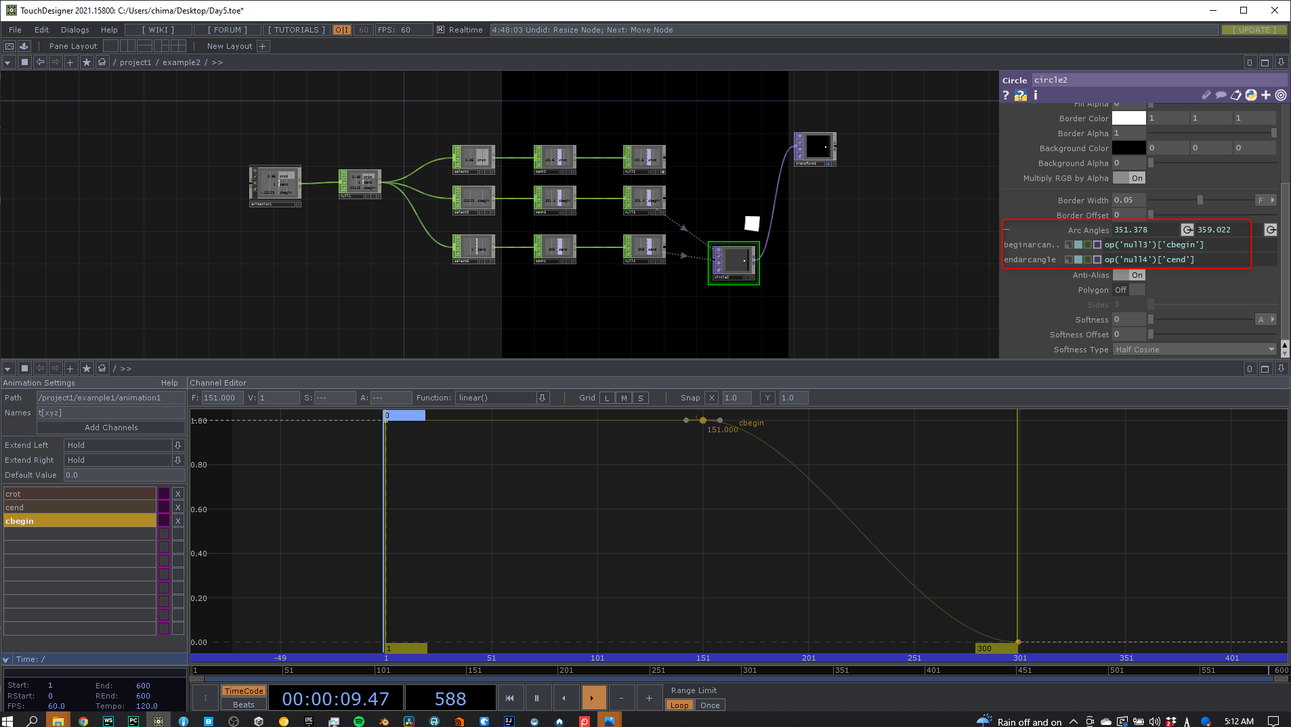The image size is (1291, 727).
Task: Open the Function linear() dropdown
Action: (542, 398)
